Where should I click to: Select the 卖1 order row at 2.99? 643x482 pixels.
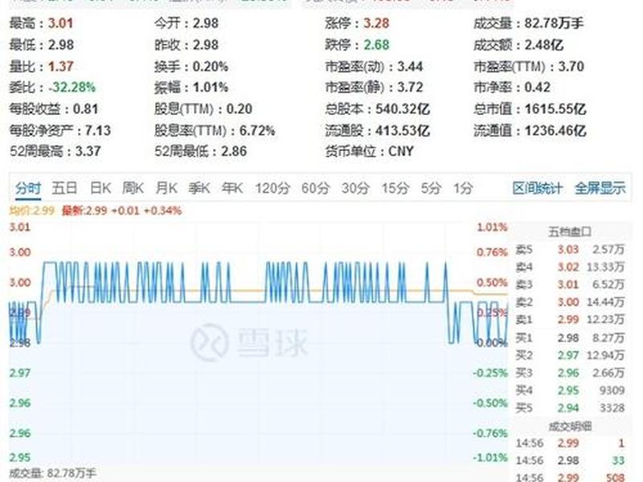570,320
